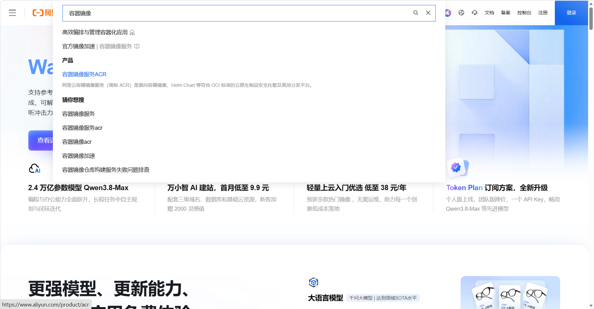Open the 2.4 万亿参数模型 Qwen3.8-Max card title
594x309 pixels.
pyautogui.click(x=78, y=188)
